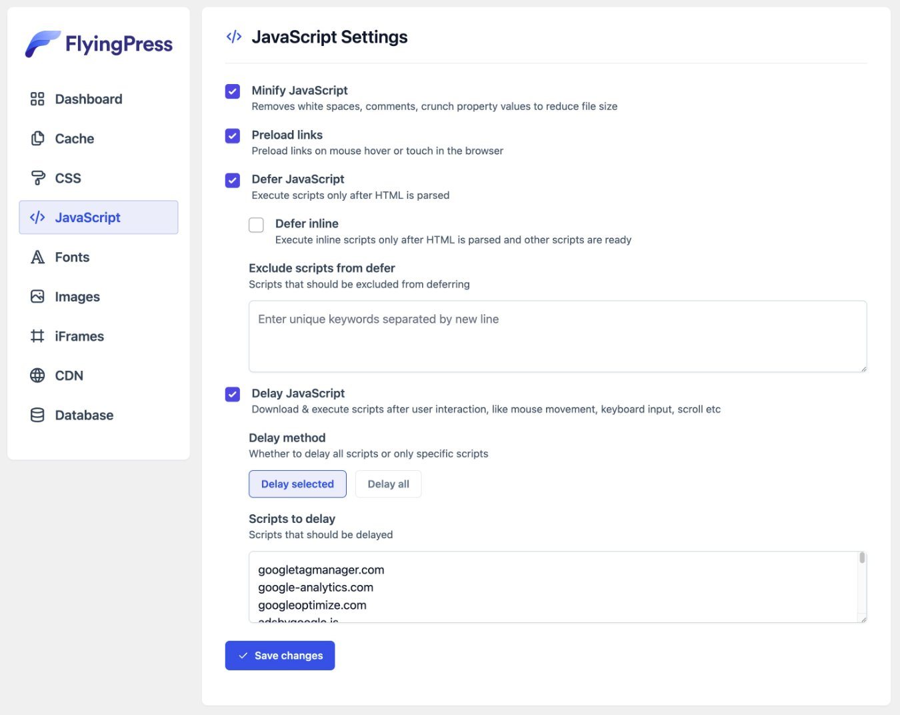Click the Exclude scripts textarea resize handle
Screen dimensions: 900x715
click(x=863, y=368)
